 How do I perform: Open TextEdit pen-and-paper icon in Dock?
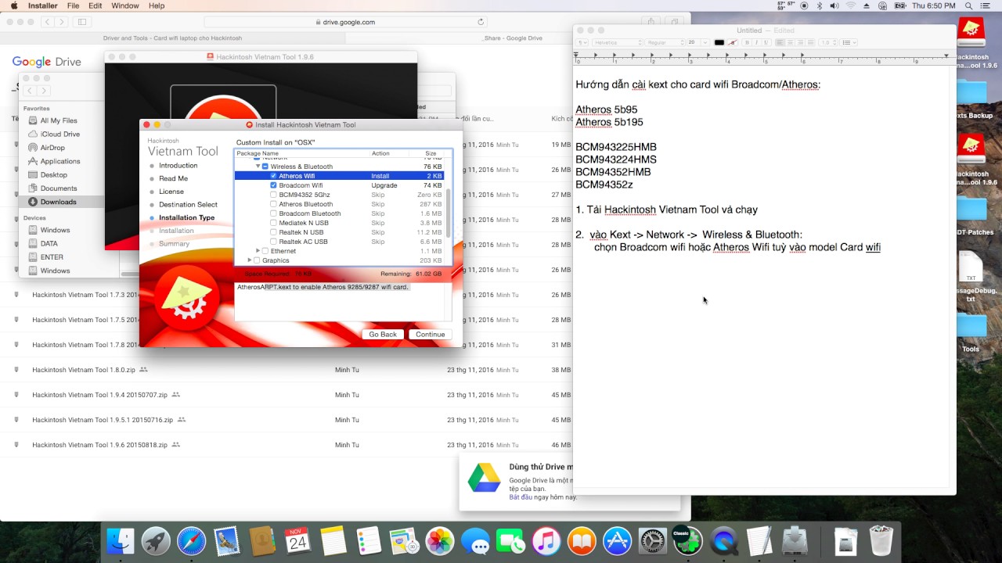759,541
